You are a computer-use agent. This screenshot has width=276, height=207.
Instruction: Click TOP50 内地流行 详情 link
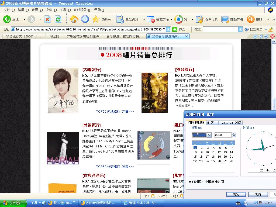point(115,111)
